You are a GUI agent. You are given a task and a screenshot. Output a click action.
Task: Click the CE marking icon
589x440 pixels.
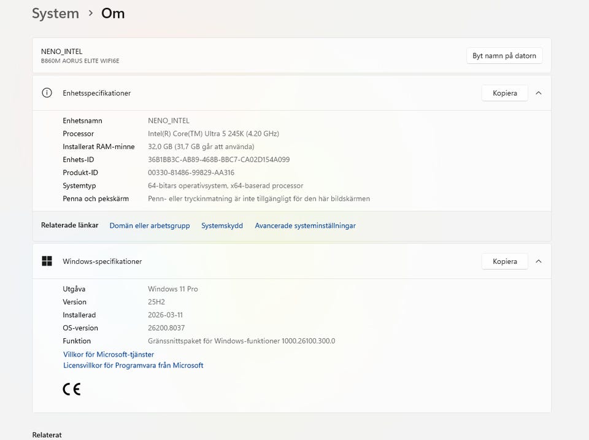[x=72, y=389]
